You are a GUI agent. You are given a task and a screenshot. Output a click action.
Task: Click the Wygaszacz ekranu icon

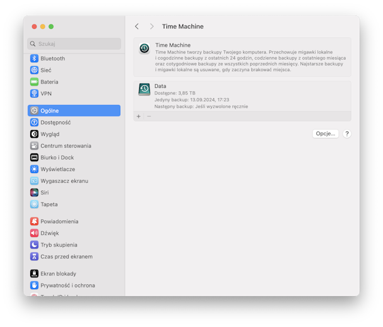[34, 181]
